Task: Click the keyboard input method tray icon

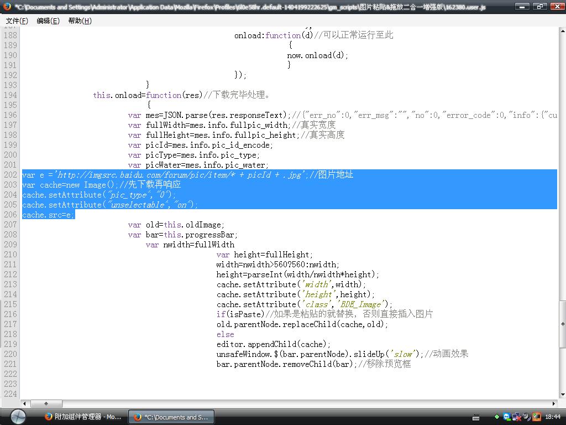Action: tap(476, 417)
